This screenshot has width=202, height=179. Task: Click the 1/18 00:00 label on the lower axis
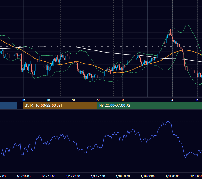point(123,176)
